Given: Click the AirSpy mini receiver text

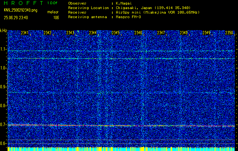Looking at the screenshot, I should point(157,12).
